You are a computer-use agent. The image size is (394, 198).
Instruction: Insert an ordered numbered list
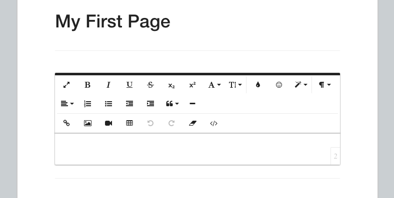[x=87, y=104]
